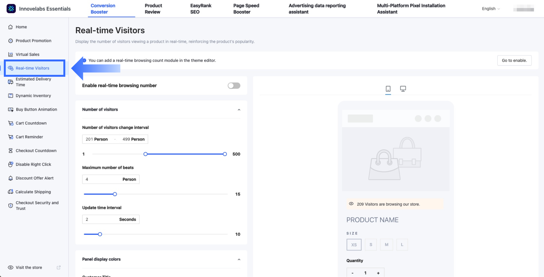The image size is (544, 277).
Task: Enable real-time browsing number toggle
Action: point(234,85)
